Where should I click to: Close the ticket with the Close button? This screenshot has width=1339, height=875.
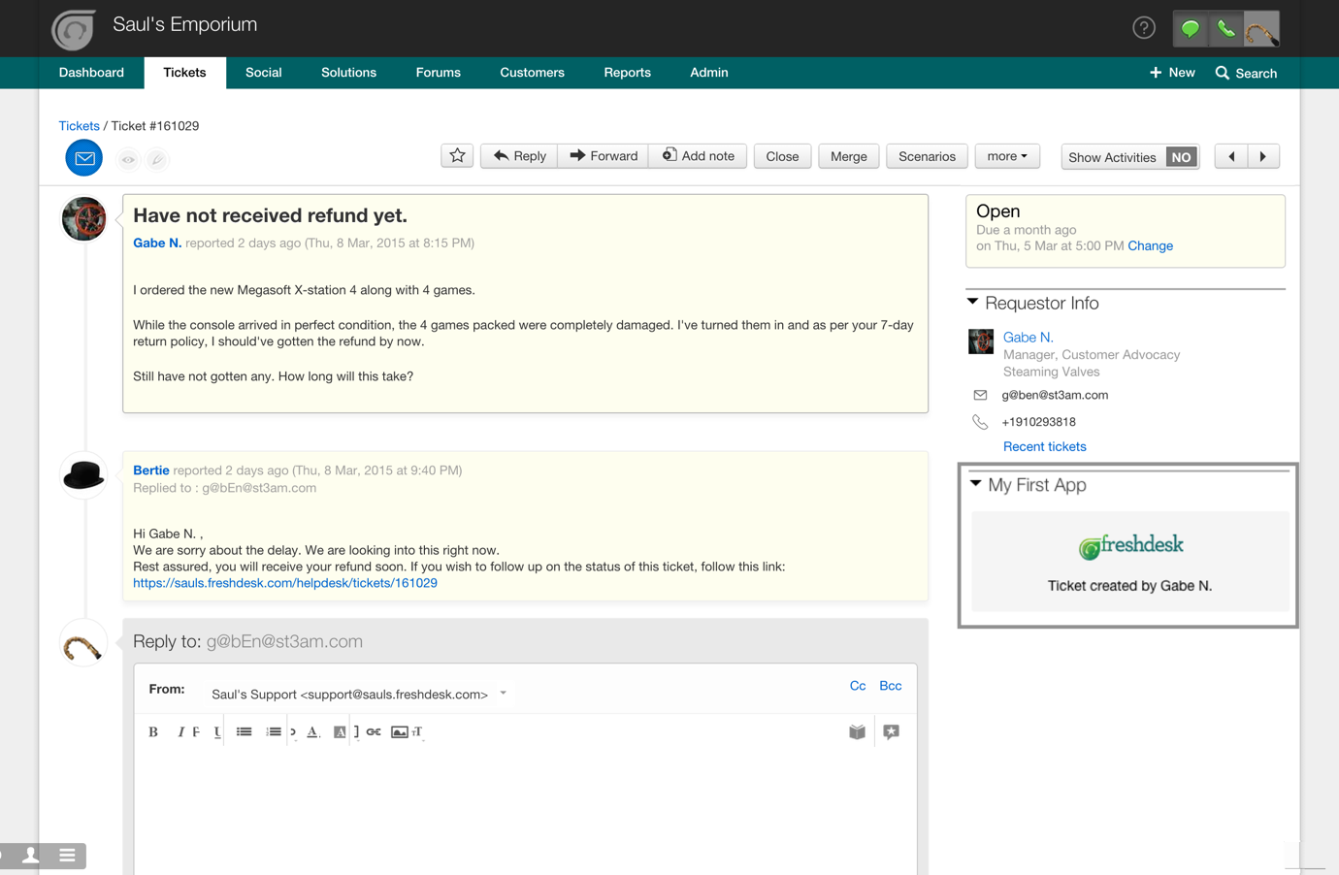[782, 156]
